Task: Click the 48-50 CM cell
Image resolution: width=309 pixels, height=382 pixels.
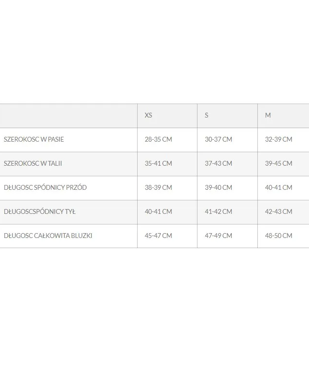Action: (x=279, y=236)
